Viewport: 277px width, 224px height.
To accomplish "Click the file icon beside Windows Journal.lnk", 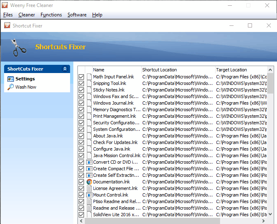I will click(89, 103).
